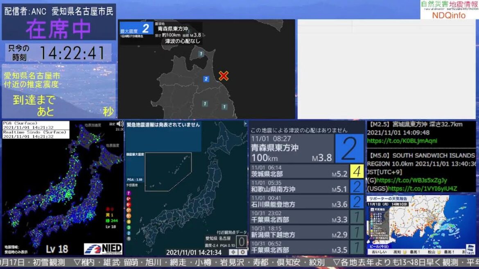The image size is (479, 269).
Task: Click the purple intensity 7 legend circle
Action: tap(129, 193)
